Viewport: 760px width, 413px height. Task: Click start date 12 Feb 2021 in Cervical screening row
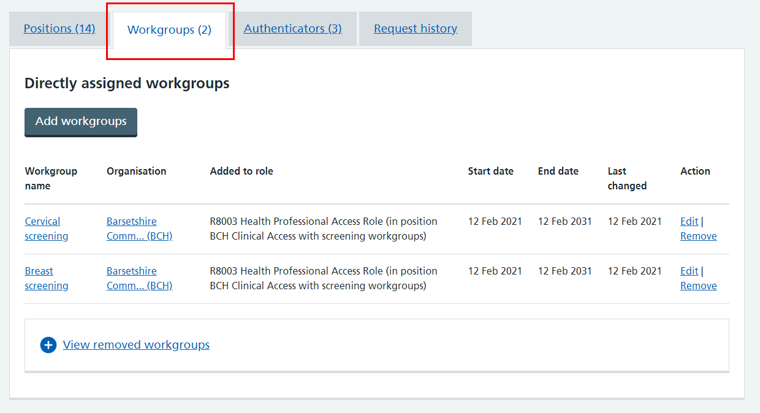[495, 221]
